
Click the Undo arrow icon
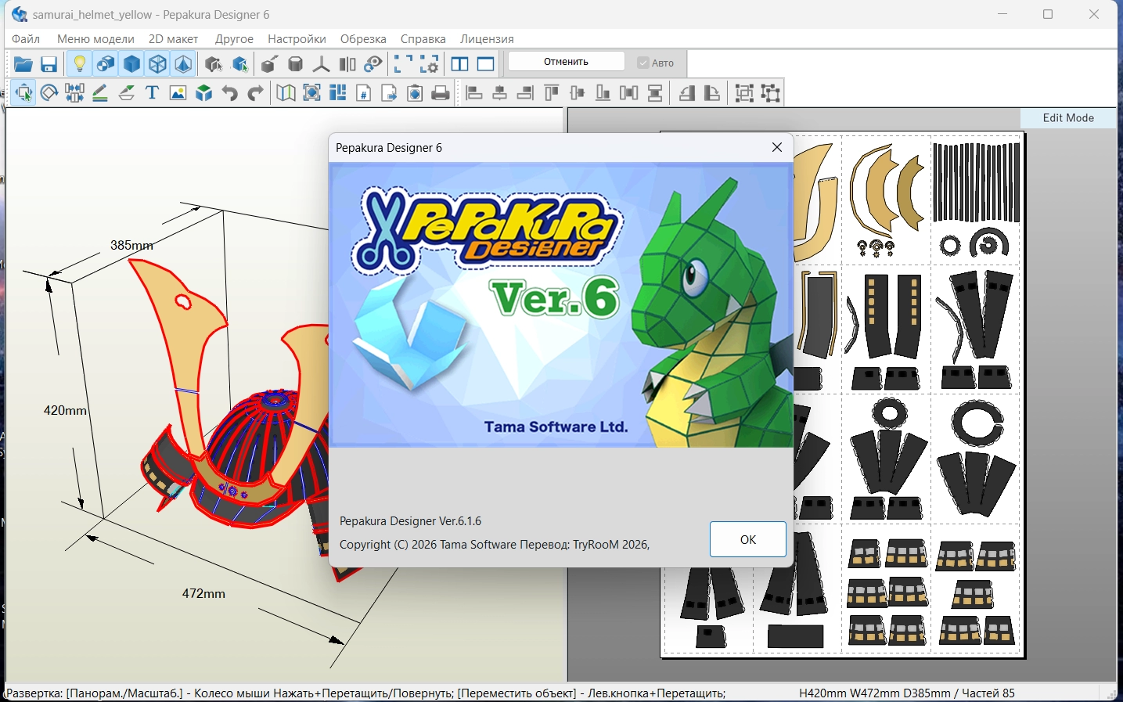coord(229,93)
